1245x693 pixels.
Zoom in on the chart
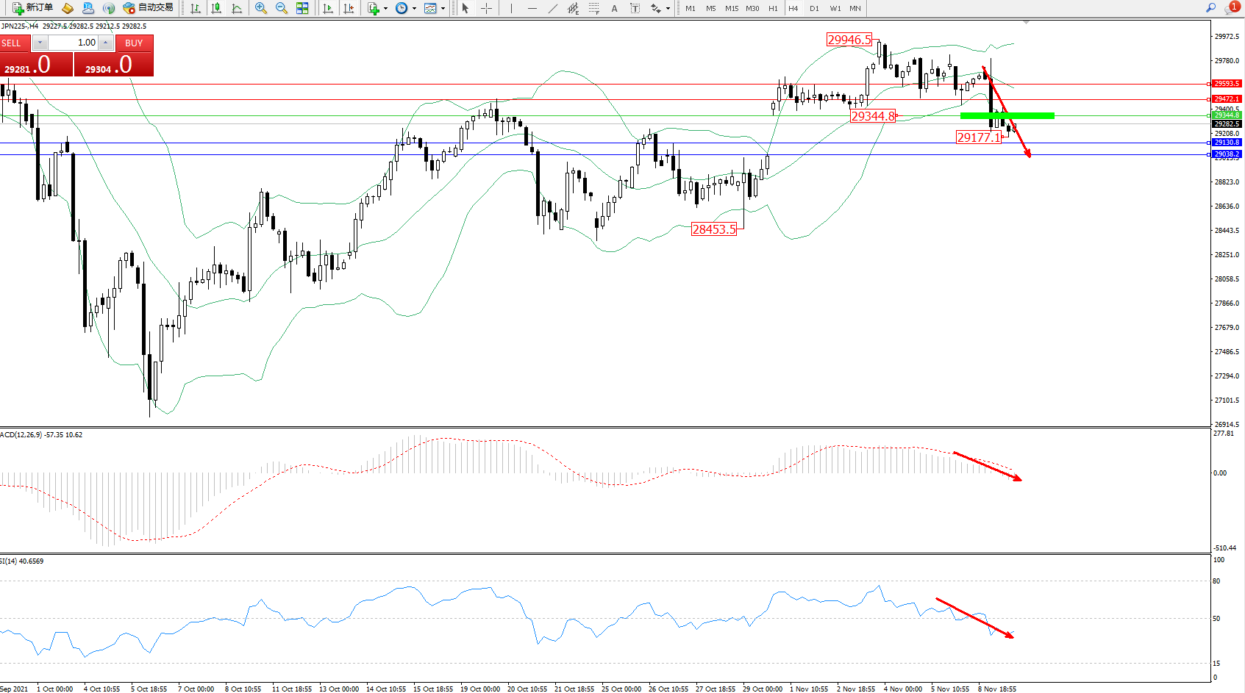coord(261,8)
